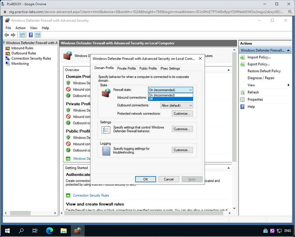Screen dimensions: 295x237
Task: Click the Chrome zoom magnifier icon
Action: coord(290,12)
